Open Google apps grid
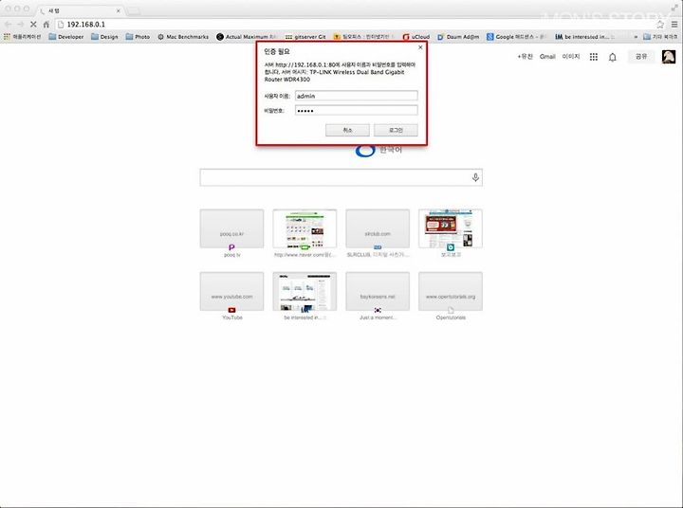 [x=593, y=57]
